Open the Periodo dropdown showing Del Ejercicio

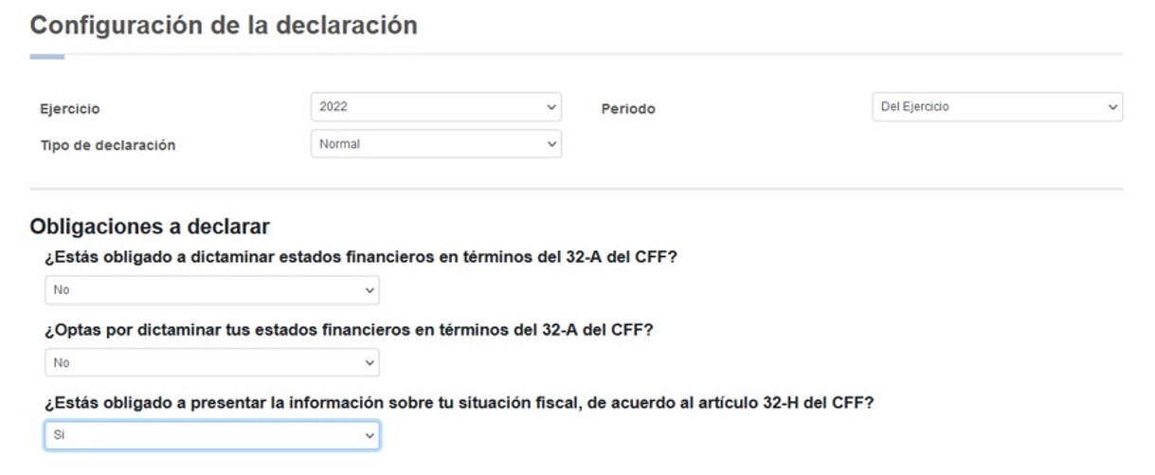click(x=996, y=107)
